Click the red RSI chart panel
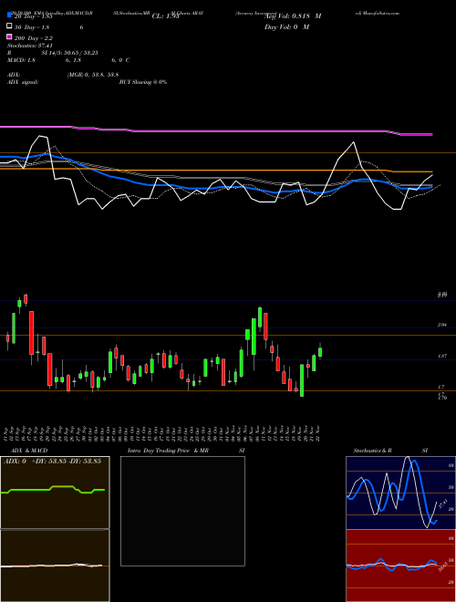 coord(400,566)
